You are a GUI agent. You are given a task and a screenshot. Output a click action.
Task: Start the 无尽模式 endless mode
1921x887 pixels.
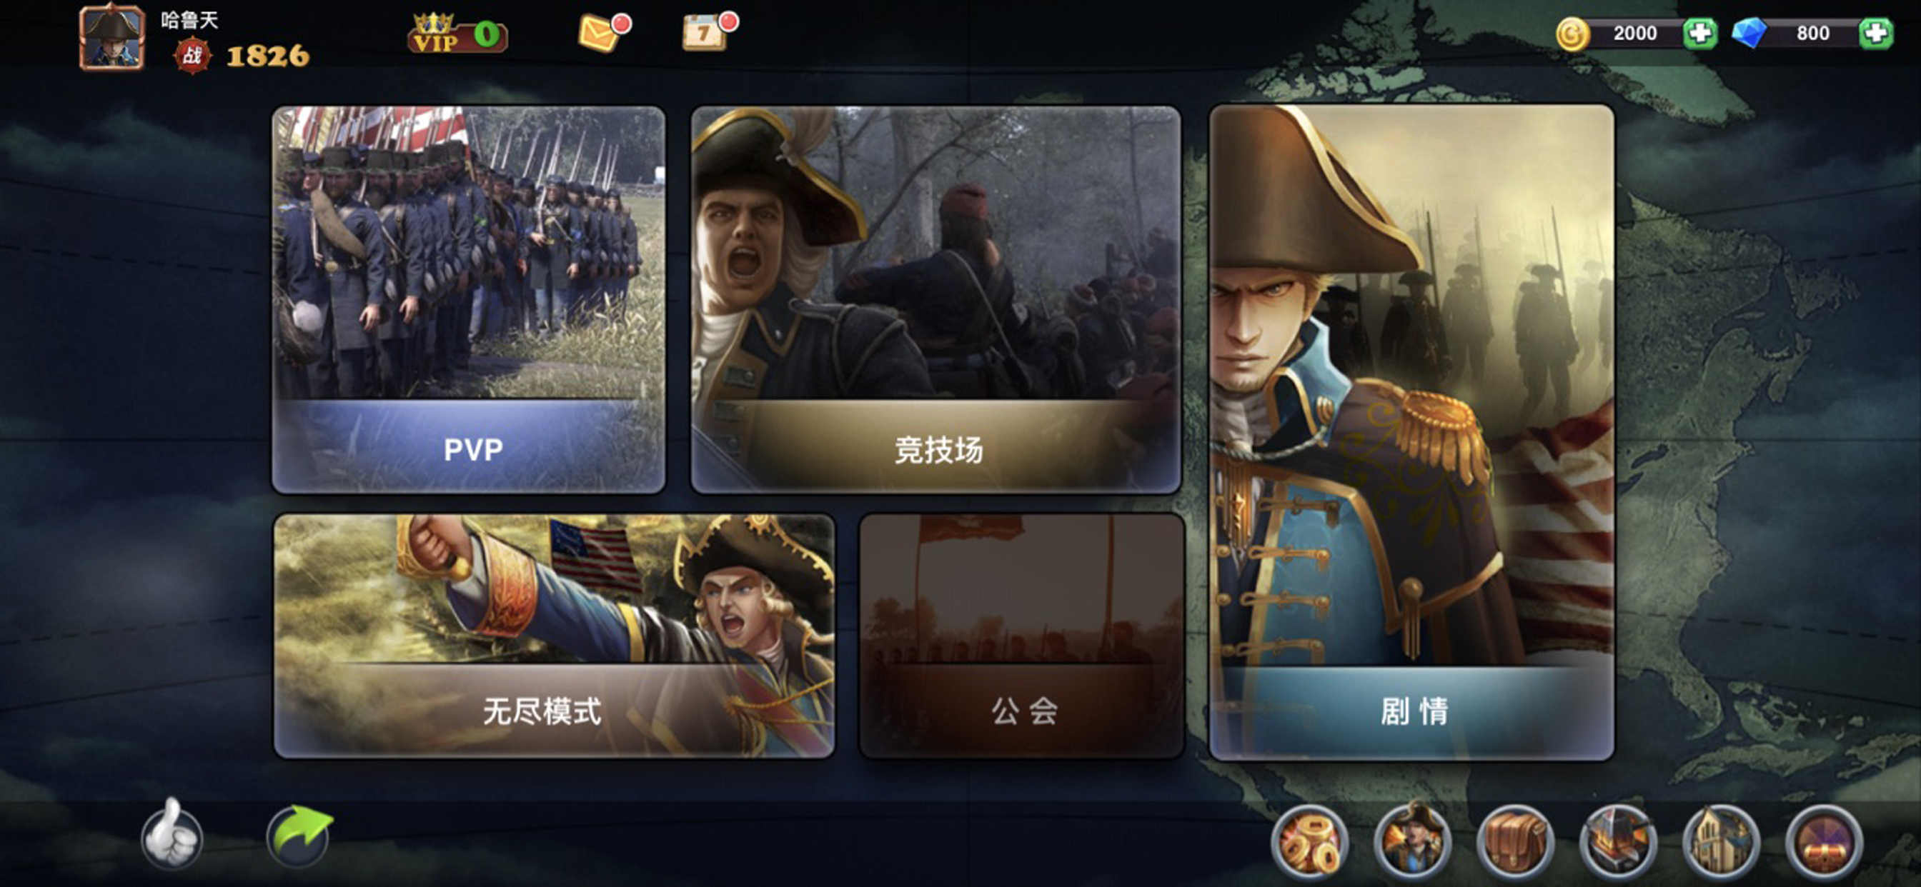[x=554, y=636]
